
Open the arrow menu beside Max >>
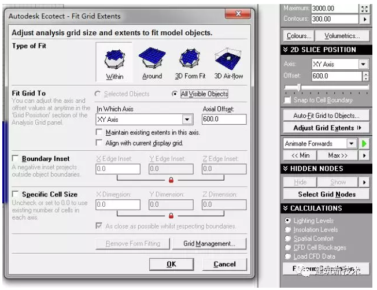[x=364, y=155]
